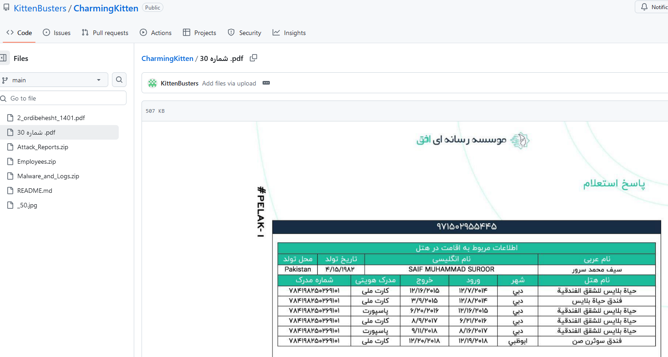Click the repository icon beside KittenBusters
668x357 pixels.
tap(6, 8)
